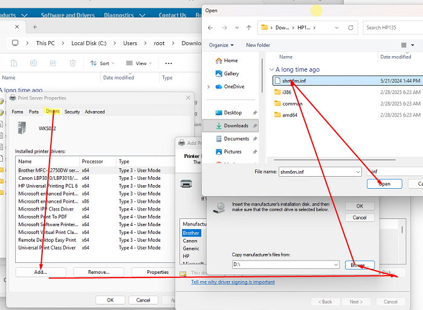Screen dimensions: 423x310
Task: Select the shm6m.inf file
Action: (348, 81)
